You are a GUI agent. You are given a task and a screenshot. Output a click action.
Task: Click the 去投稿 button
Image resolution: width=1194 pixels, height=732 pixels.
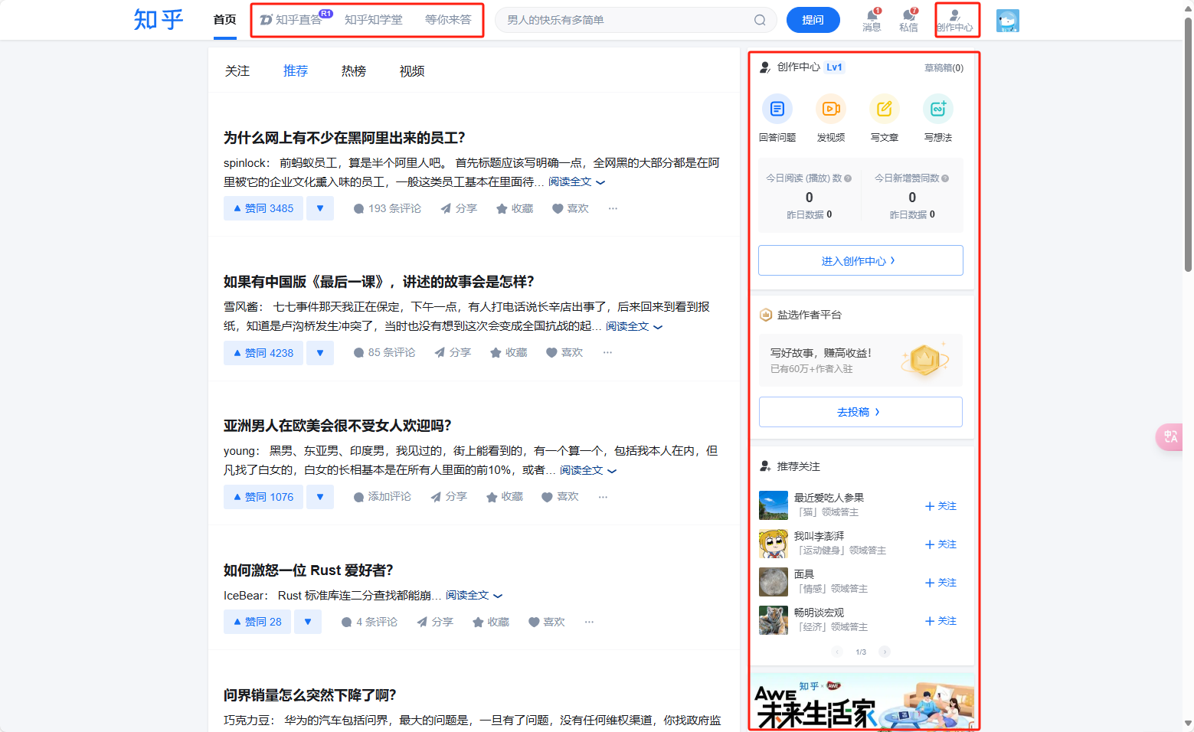click(x=861, y=412)
